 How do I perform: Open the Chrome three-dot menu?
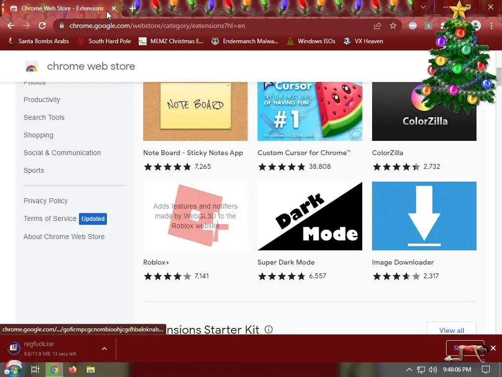(x=491, y=26)
